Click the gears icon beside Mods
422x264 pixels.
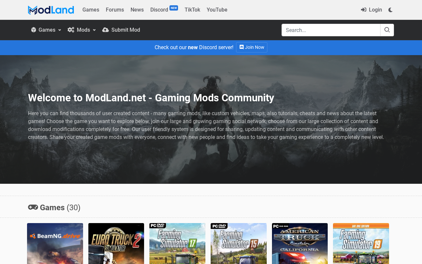(71, 30)
